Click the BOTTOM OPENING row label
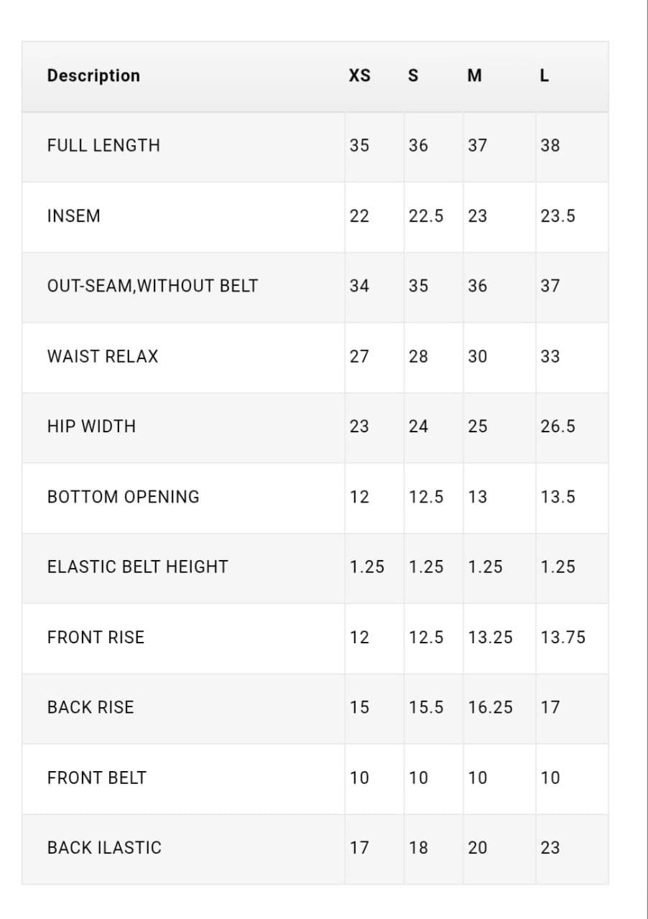Image resolution: width=648 pixels, height=919 pixels. [124, 497]
